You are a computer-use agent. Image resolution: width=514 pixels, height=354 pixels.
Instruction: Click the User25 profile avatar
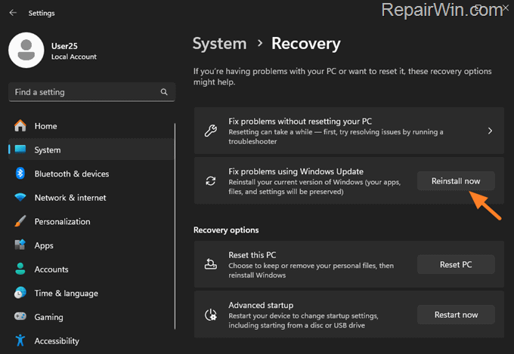point(26,50)
